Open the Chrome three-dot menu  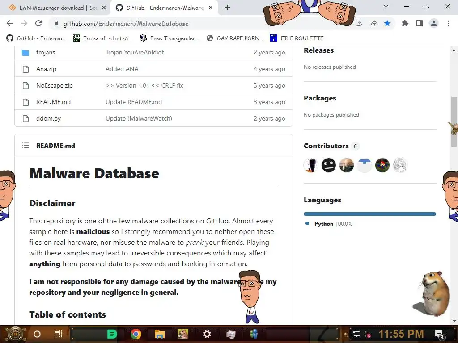click(x=448, y=23)
